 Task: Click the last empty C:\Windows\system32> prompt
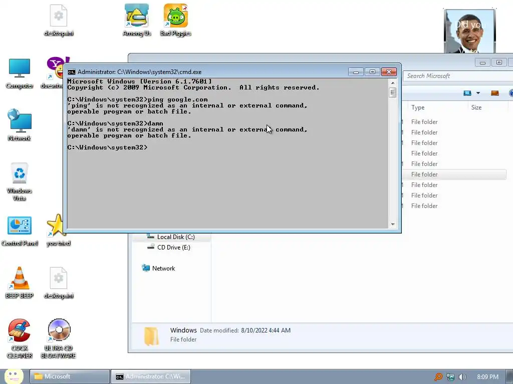[x=107, y=147]
